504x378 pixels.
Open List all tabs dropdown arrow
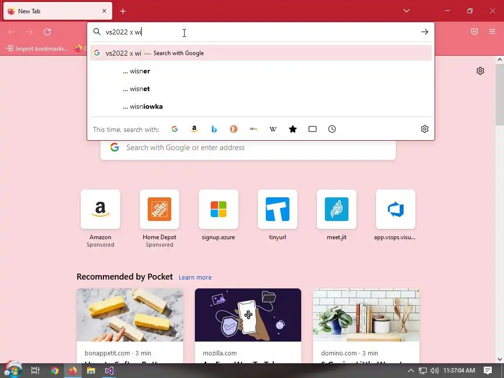406,11
